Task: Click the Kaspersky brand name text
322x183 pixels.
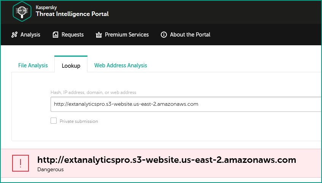Action: (46, 7)
